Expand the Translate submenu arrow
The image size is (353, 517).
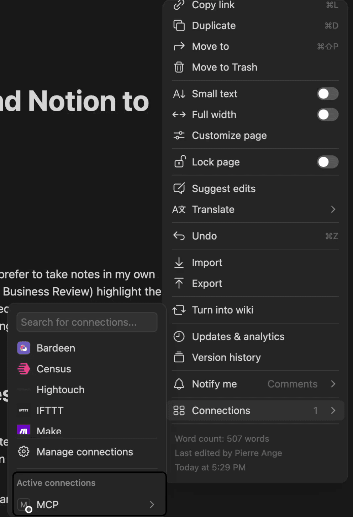(x=333, y=209)
